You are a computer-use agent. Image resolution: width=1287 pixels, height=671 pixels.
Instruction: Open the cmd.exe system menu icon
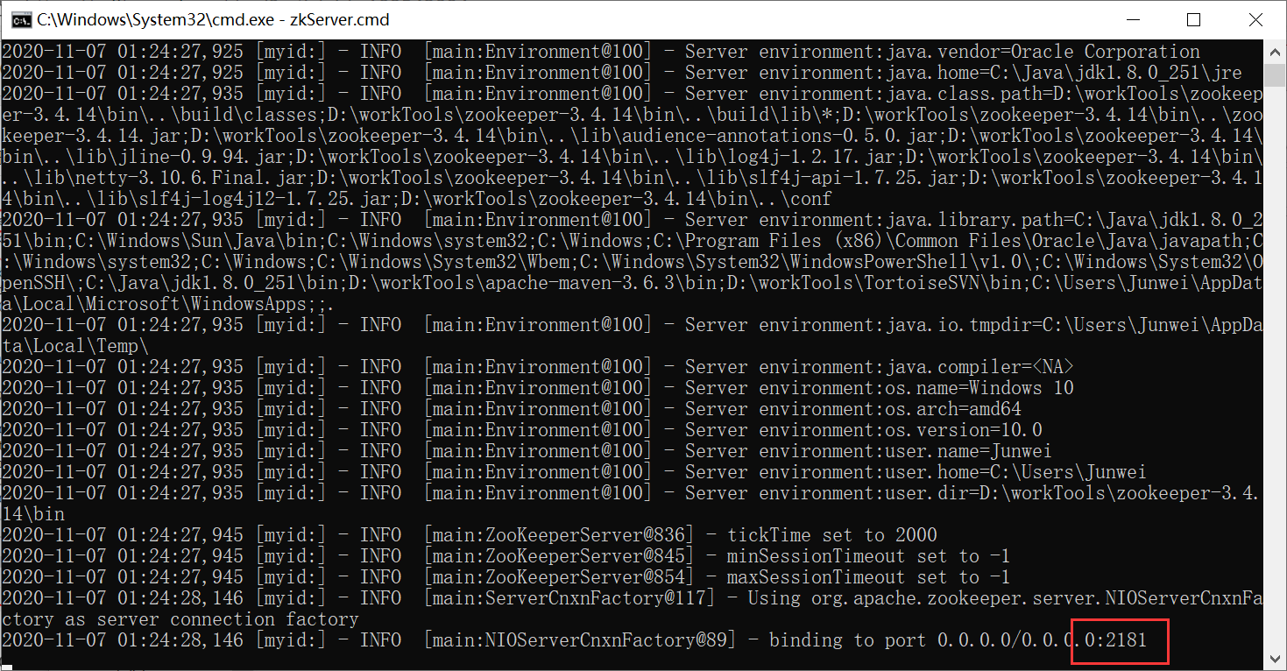tap(22, 19)
